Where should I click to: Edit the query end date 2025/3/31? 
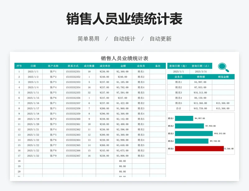(201, 72)
